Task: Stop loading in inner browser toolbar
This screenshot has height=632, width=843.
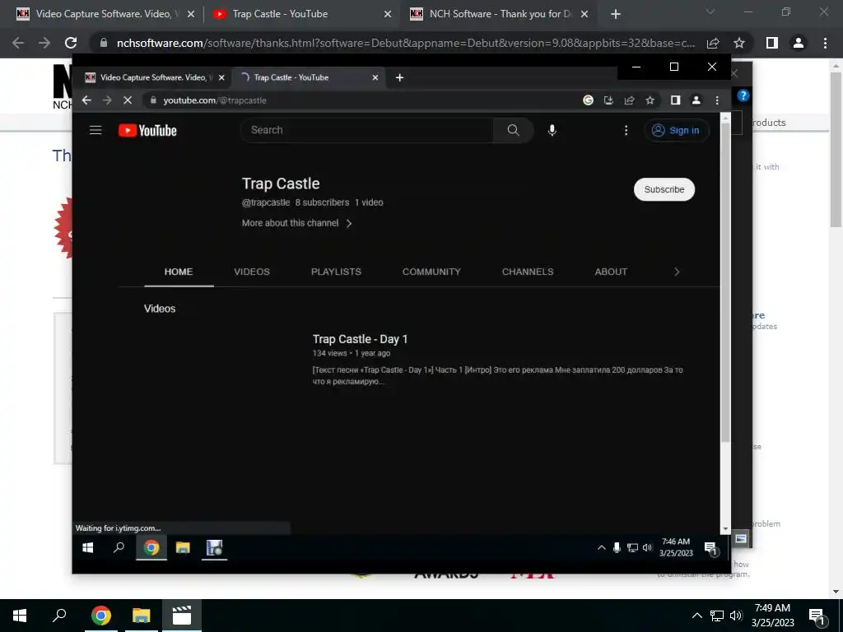Action: click(x=128, y=100)
